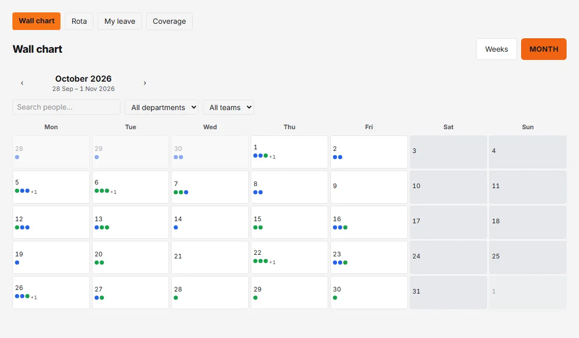579x338 pixels.
Task: Open the October 1 day cell
Action: (289, 152)
